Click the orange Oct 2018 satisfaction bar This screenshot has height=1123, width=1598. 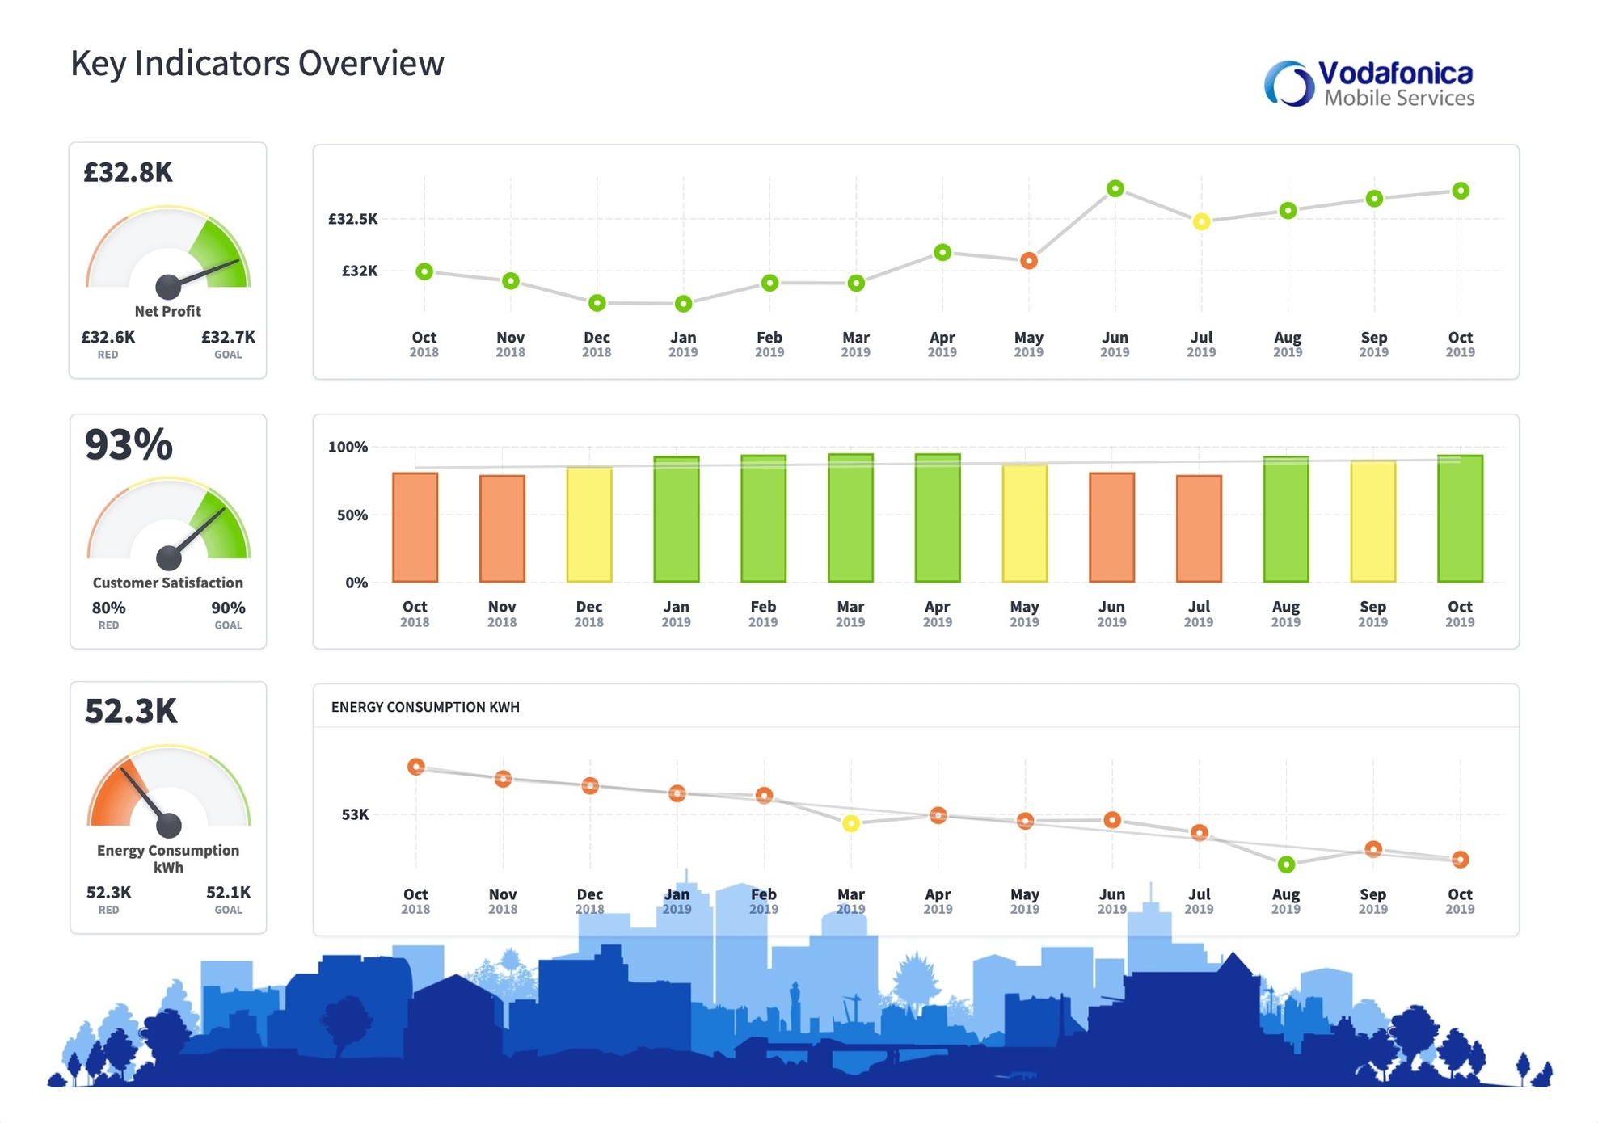click(415, 527)
